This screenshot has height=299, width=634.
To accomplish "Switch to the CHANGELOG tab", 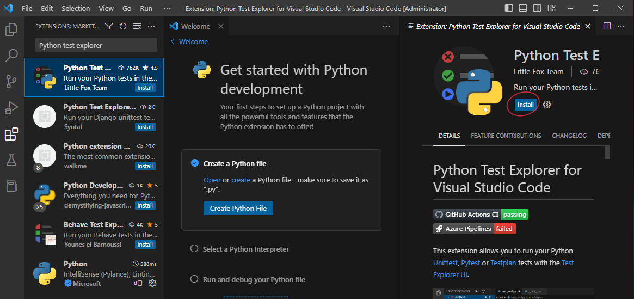I will click(x=569, y=136).
